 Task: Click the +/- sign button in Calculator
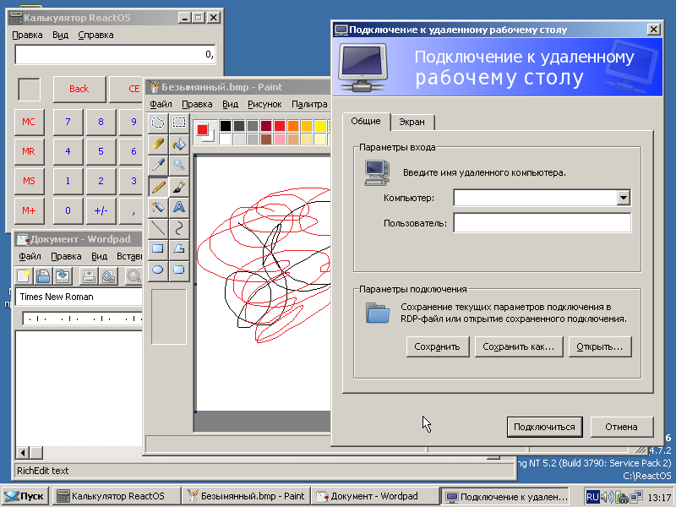click(x=101, y=210)
